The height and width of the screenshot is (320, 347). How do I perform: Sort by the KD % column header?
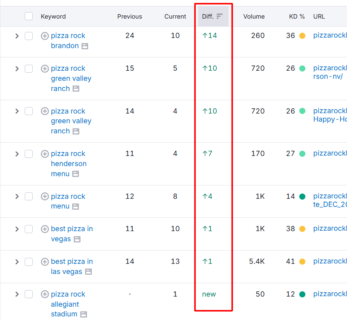click(297, 17)
